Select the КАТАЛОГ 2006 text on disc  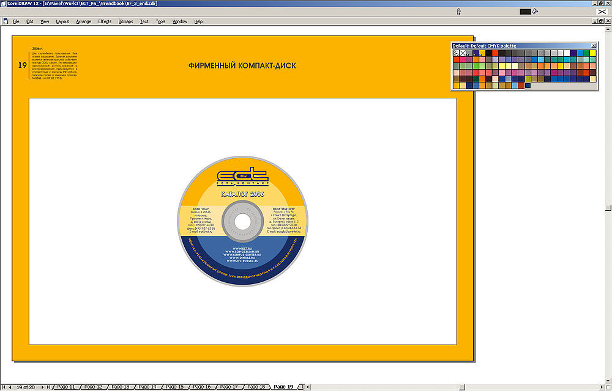coord(242,194)
